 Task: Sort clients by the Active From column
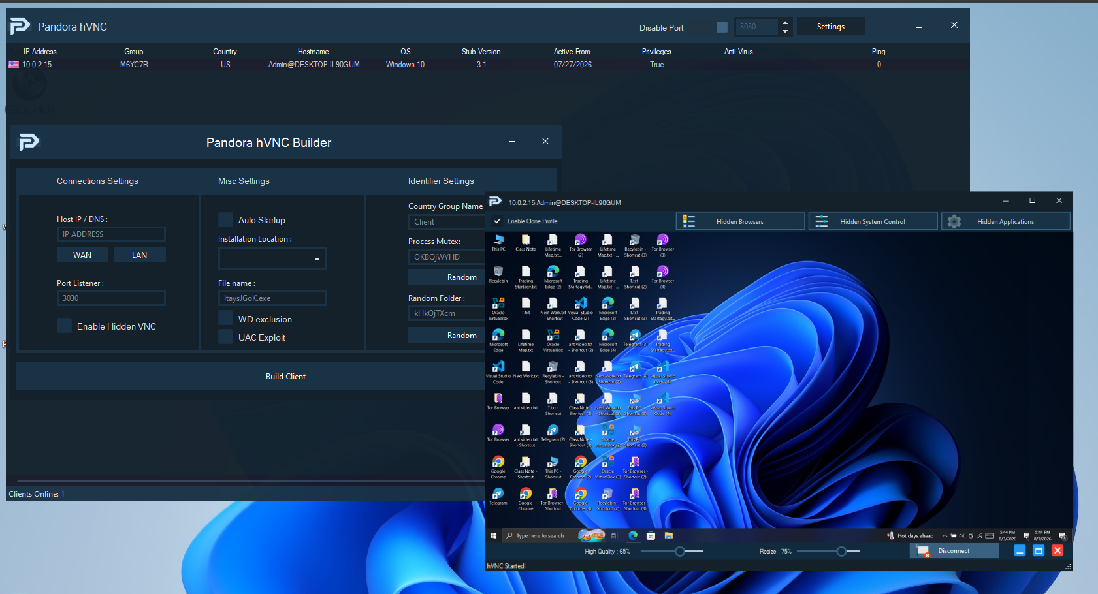tap(572, 52)
